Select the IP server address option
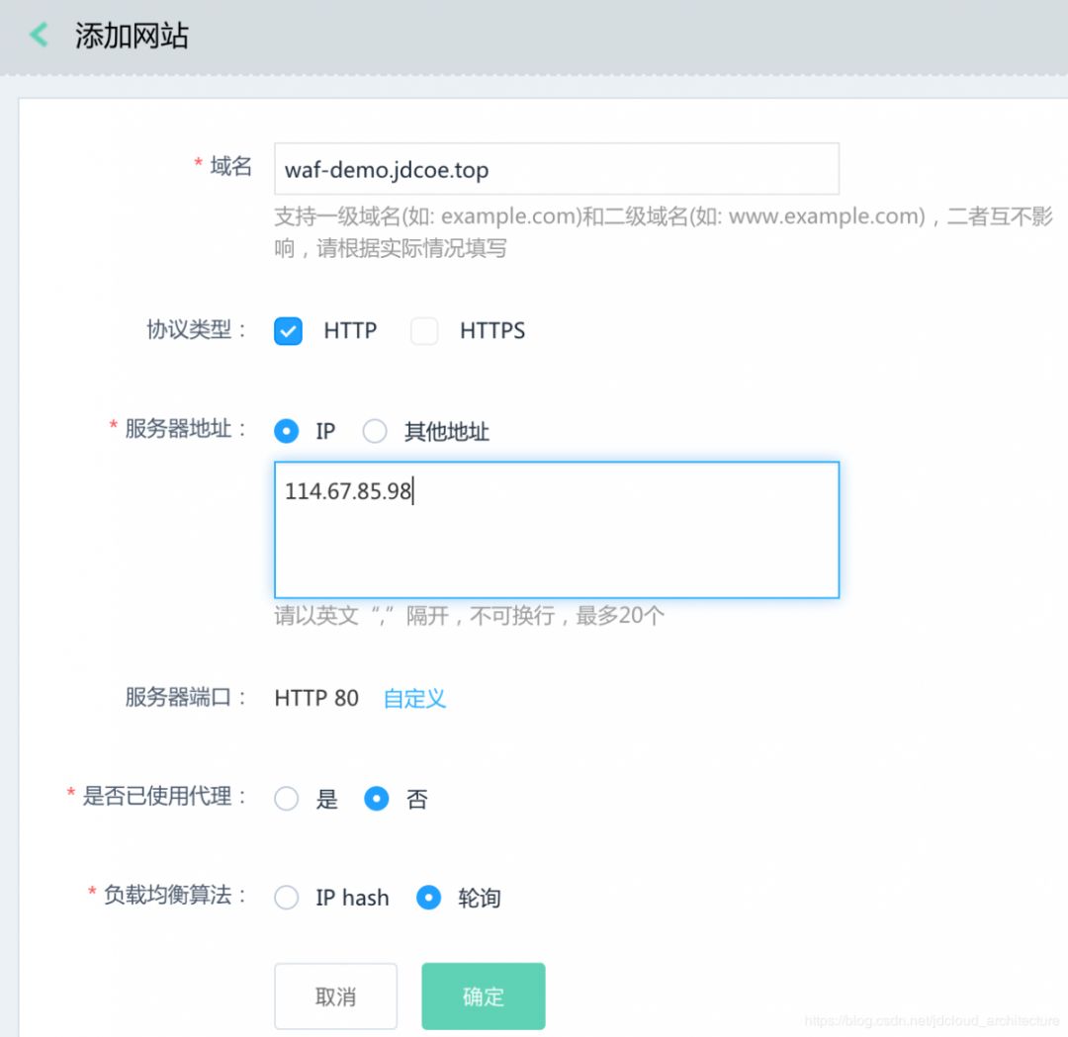The height and width of the screenshot is (1037, 1068). click(x=287, y=431)
